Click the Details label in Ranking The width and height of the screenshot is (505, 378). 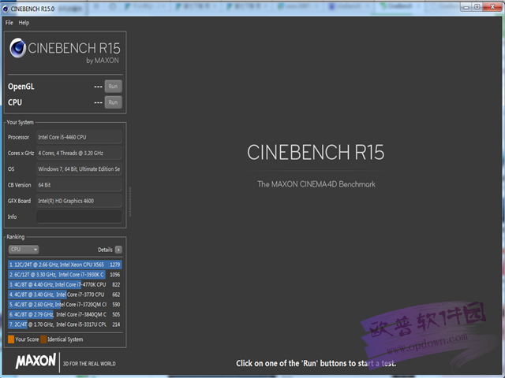click(105, 250)
